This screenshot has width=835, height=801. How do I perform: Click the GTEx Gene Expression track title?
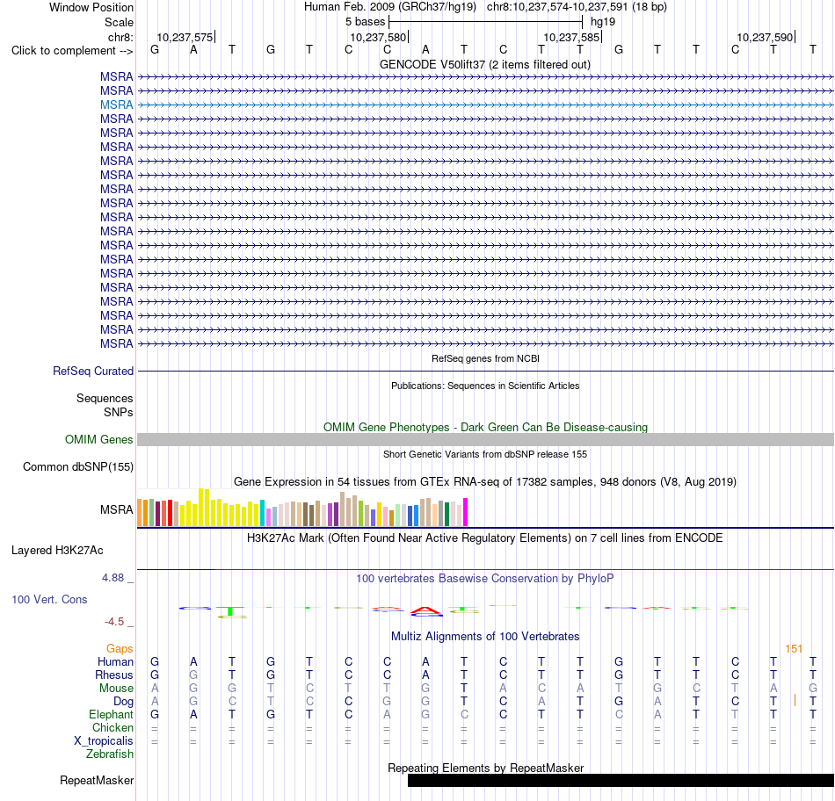click(x=485, y=482)
